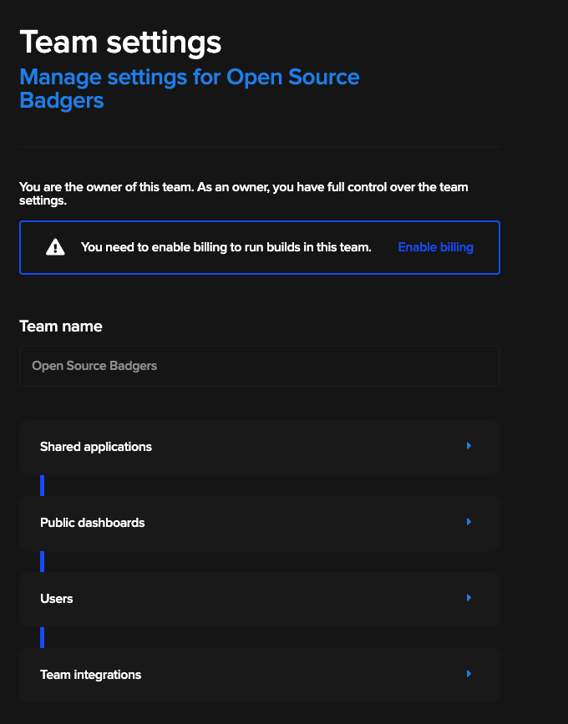Click the warning triangle icon in billing banner

coord(55,247)
